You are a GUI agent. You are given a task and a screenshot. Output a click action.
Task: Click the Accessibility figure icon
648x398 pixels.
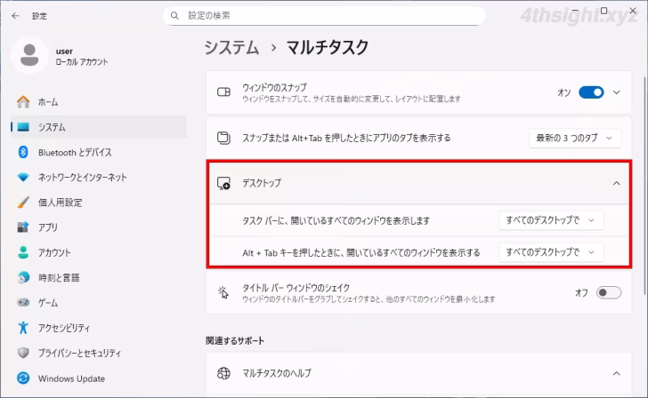pyautogui.click(x=23, y=328)
